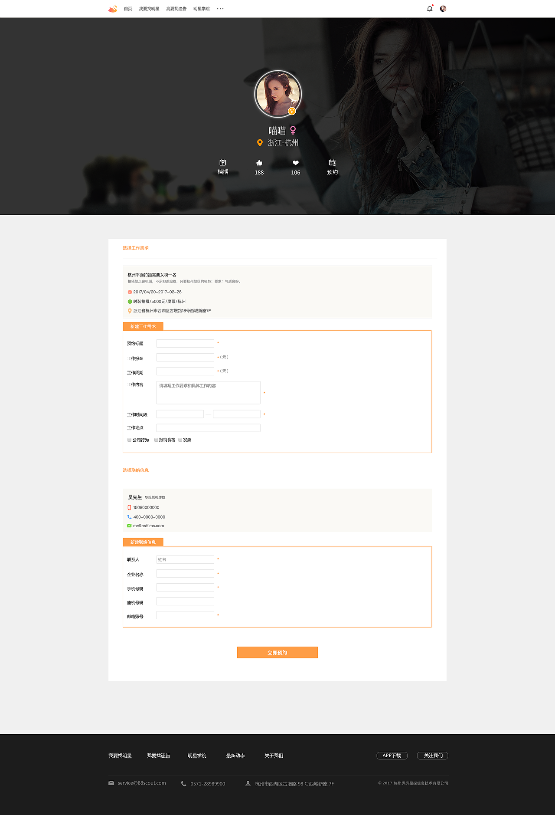Click the 选择工作需求 section heading
This screenshot has width=555, height=815.
pyautogui.click(x=136, y=248)
